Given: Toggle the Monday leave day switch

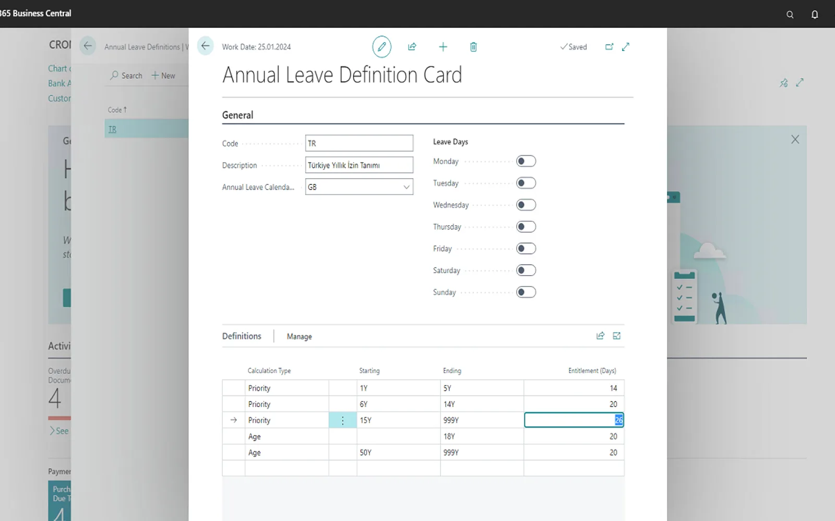Looking at the screenshot, I should 526,162.
